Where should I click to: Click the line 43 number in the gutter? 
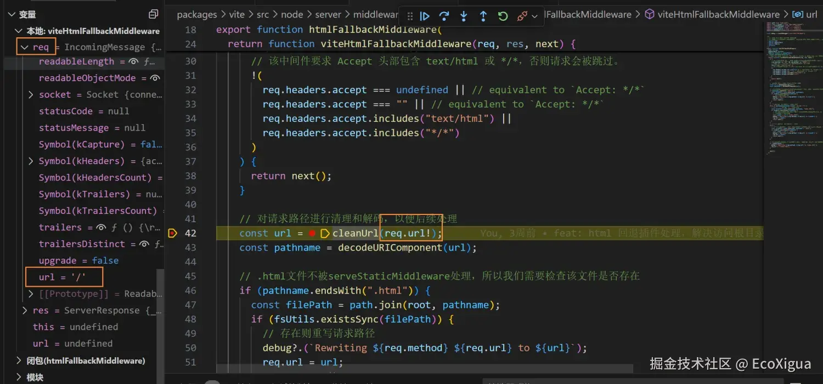(190, 247)
